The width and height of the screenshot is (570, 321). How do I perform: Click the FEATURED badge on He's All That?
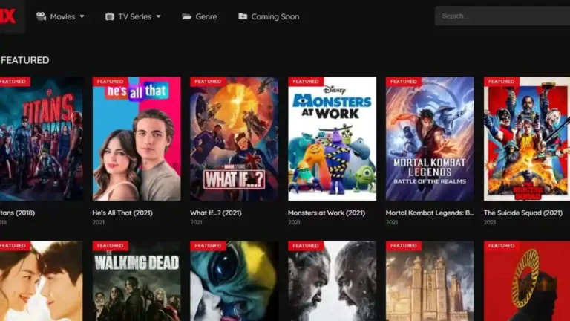(x=110, y=82)
